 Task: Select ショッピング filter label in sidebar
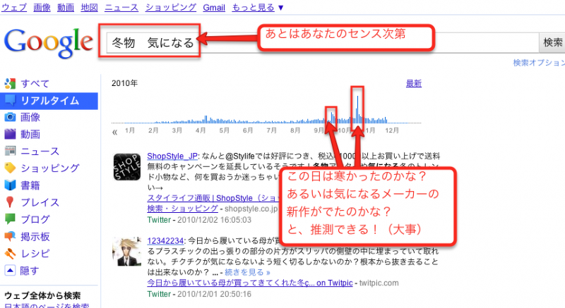[x=49, y=168]
